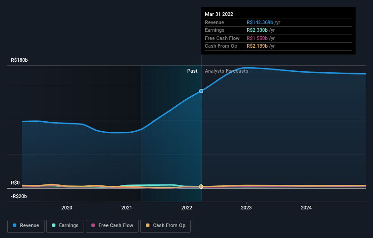
Task: Select the cash flow data point near R$0
Action: pyautogui.click(x=201, y=187)
